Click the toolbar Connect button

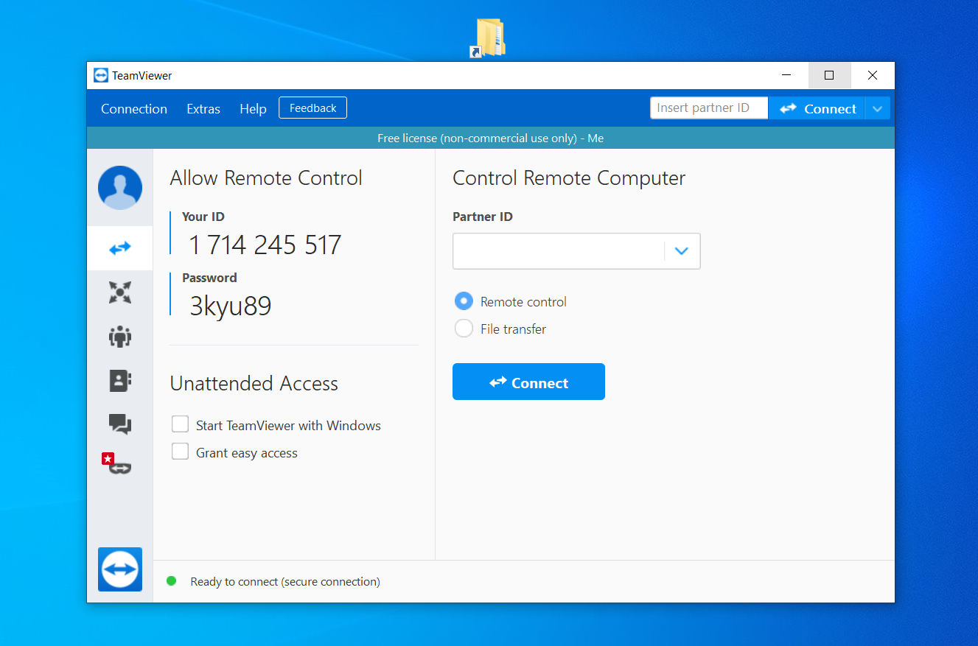click(x=817, y=108)
